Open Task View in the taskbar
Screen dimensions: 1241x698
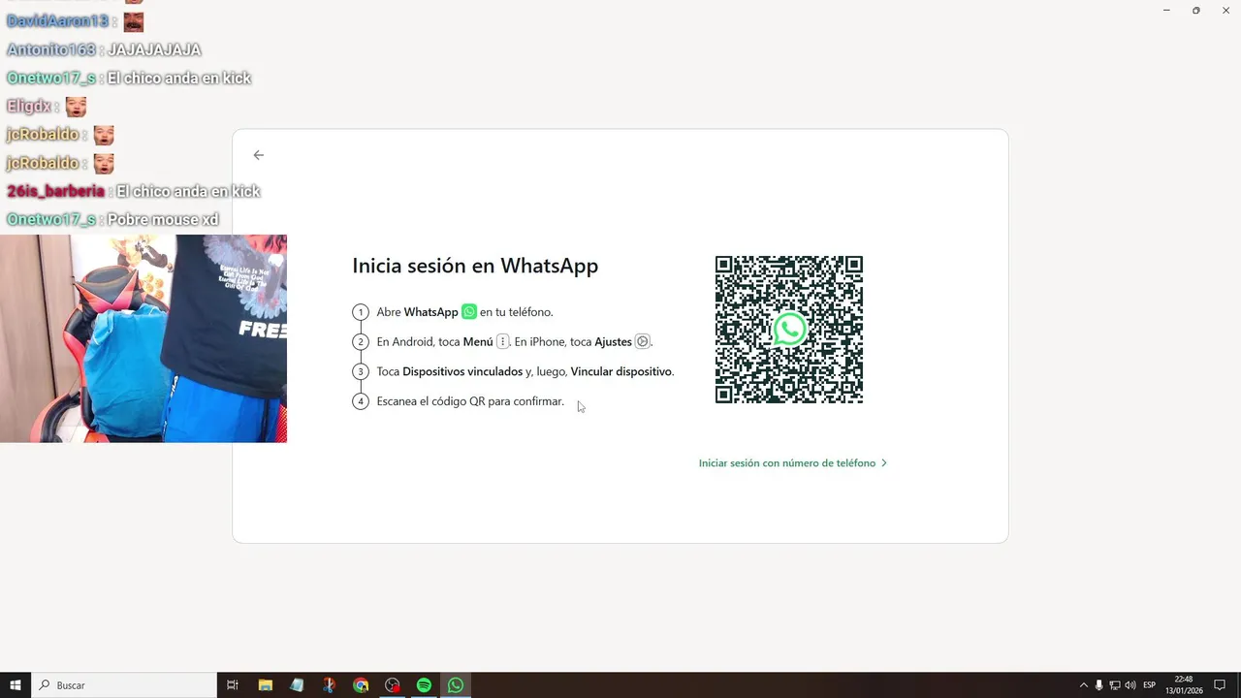[x=233, y=685]
